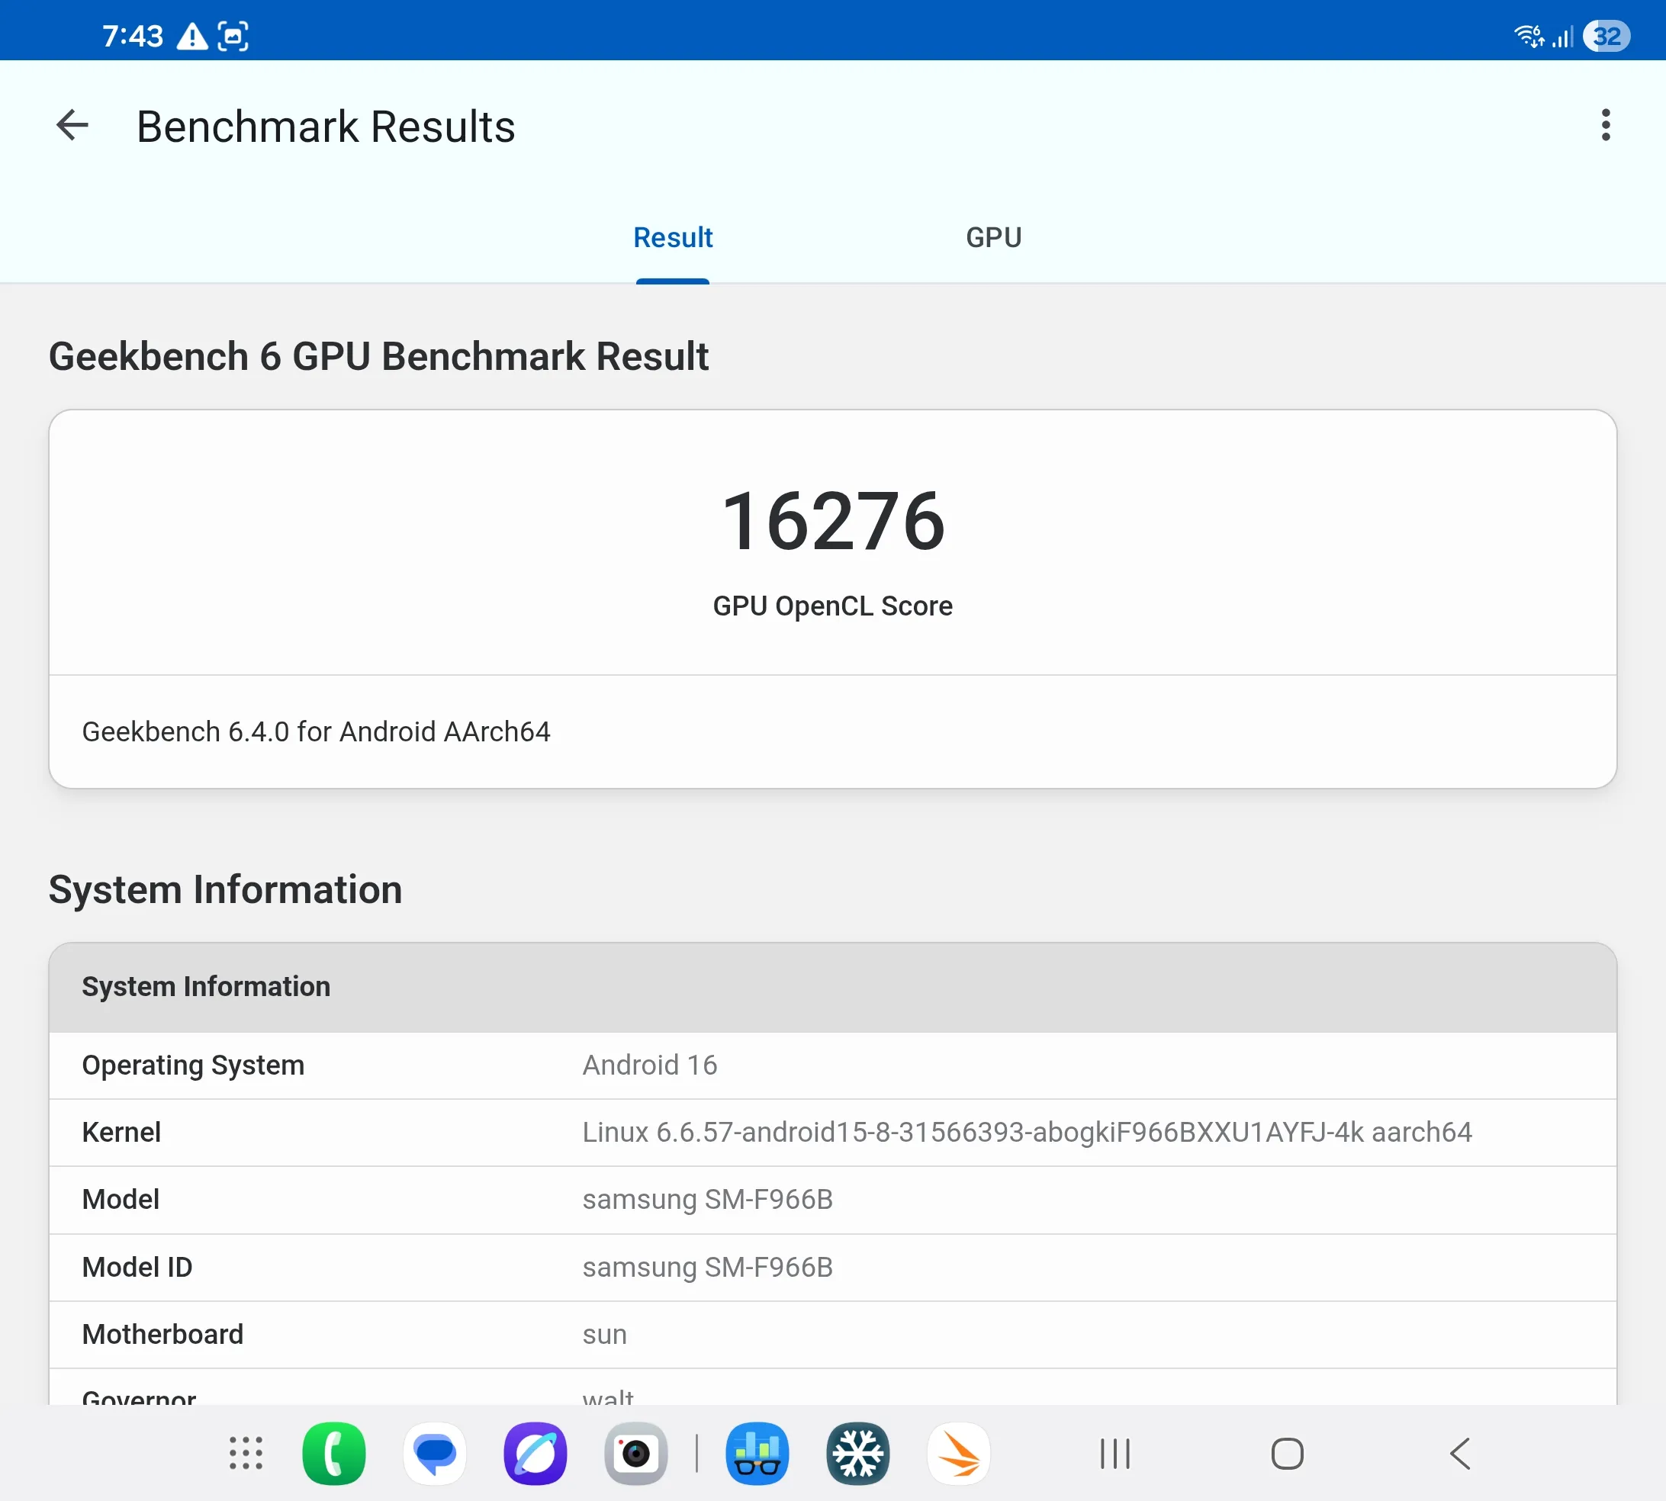Open the Messages app in dock
The width and height of the screenshot is (1666, 1501).
point(435,1453)
